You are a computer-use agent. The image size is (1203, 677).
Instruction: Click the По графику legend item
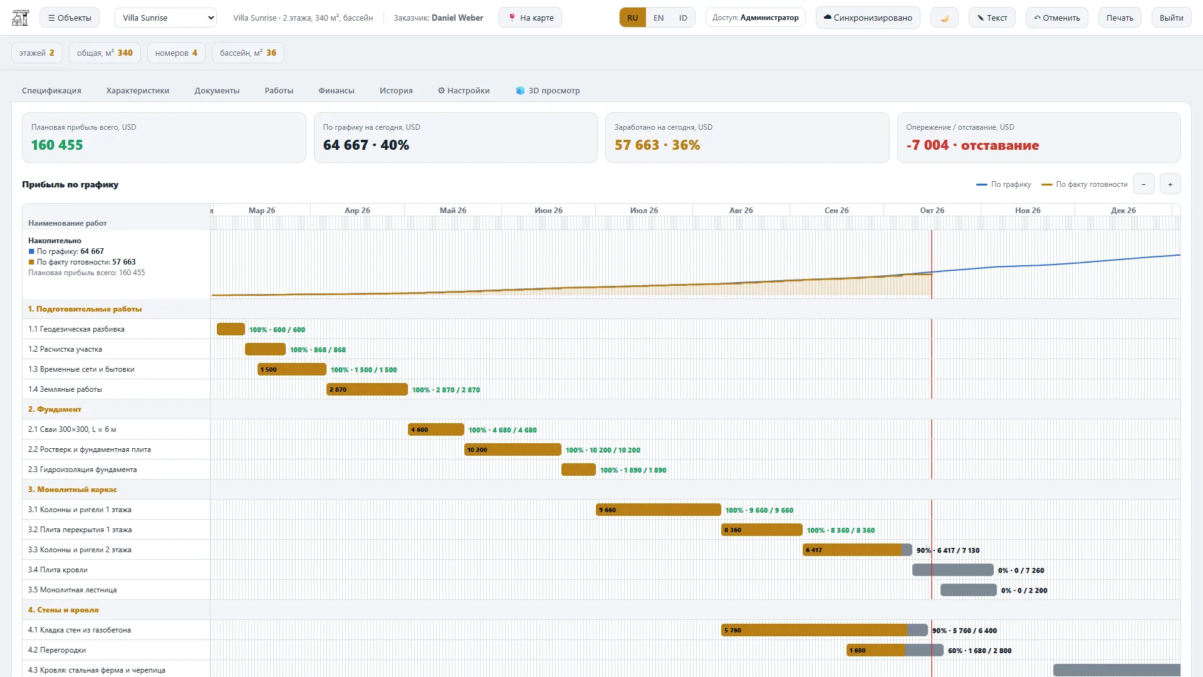coord(1004,184)
